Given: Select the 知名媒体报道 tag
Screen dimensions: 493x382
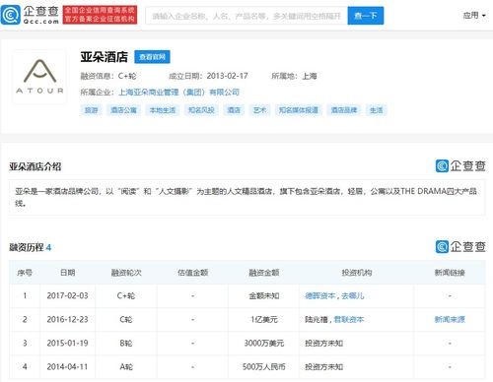Looking at the screenshot, I should pos(299,110).
